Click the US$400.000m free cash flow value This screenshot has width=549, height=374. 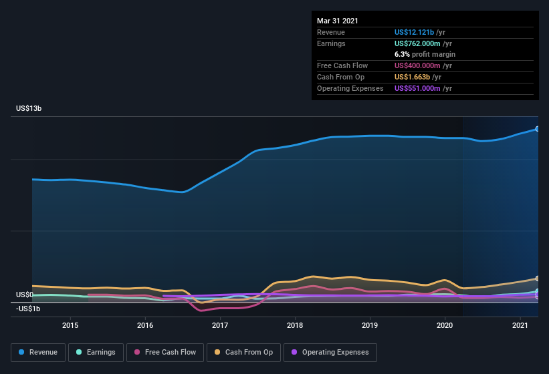(x=417, y=65)
